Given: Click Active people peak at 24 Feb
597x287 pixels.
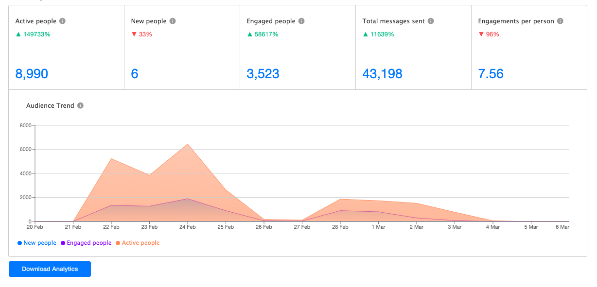Looking at the screenshot, I should (188, 144).
